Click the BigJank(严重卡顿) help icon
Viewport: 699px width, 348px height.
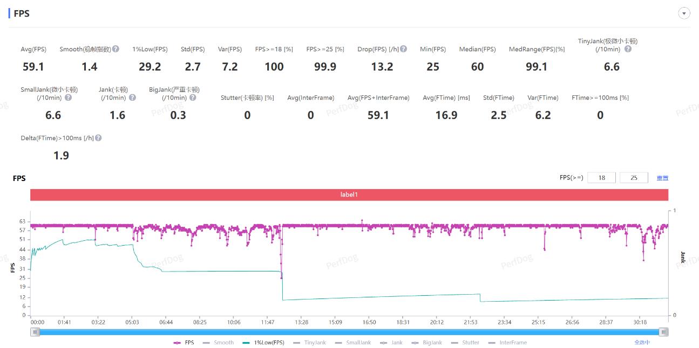point(193,98)
